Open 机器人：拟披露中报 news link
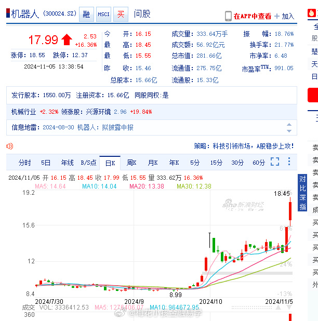Screen dimensions: 318x321 coord(105,127)
